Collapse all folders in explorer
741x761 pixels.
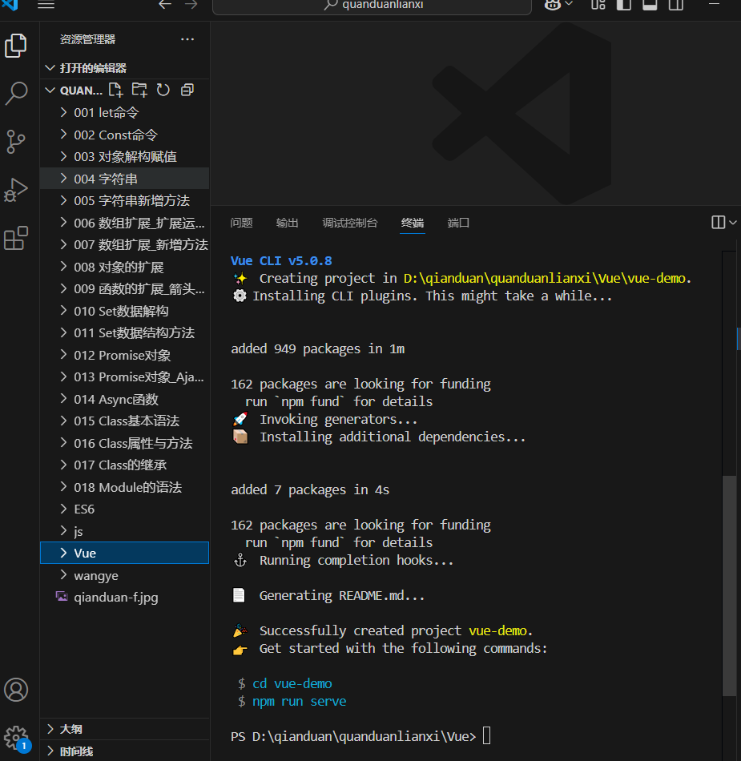pyautogui.click(x=187, y=90)
